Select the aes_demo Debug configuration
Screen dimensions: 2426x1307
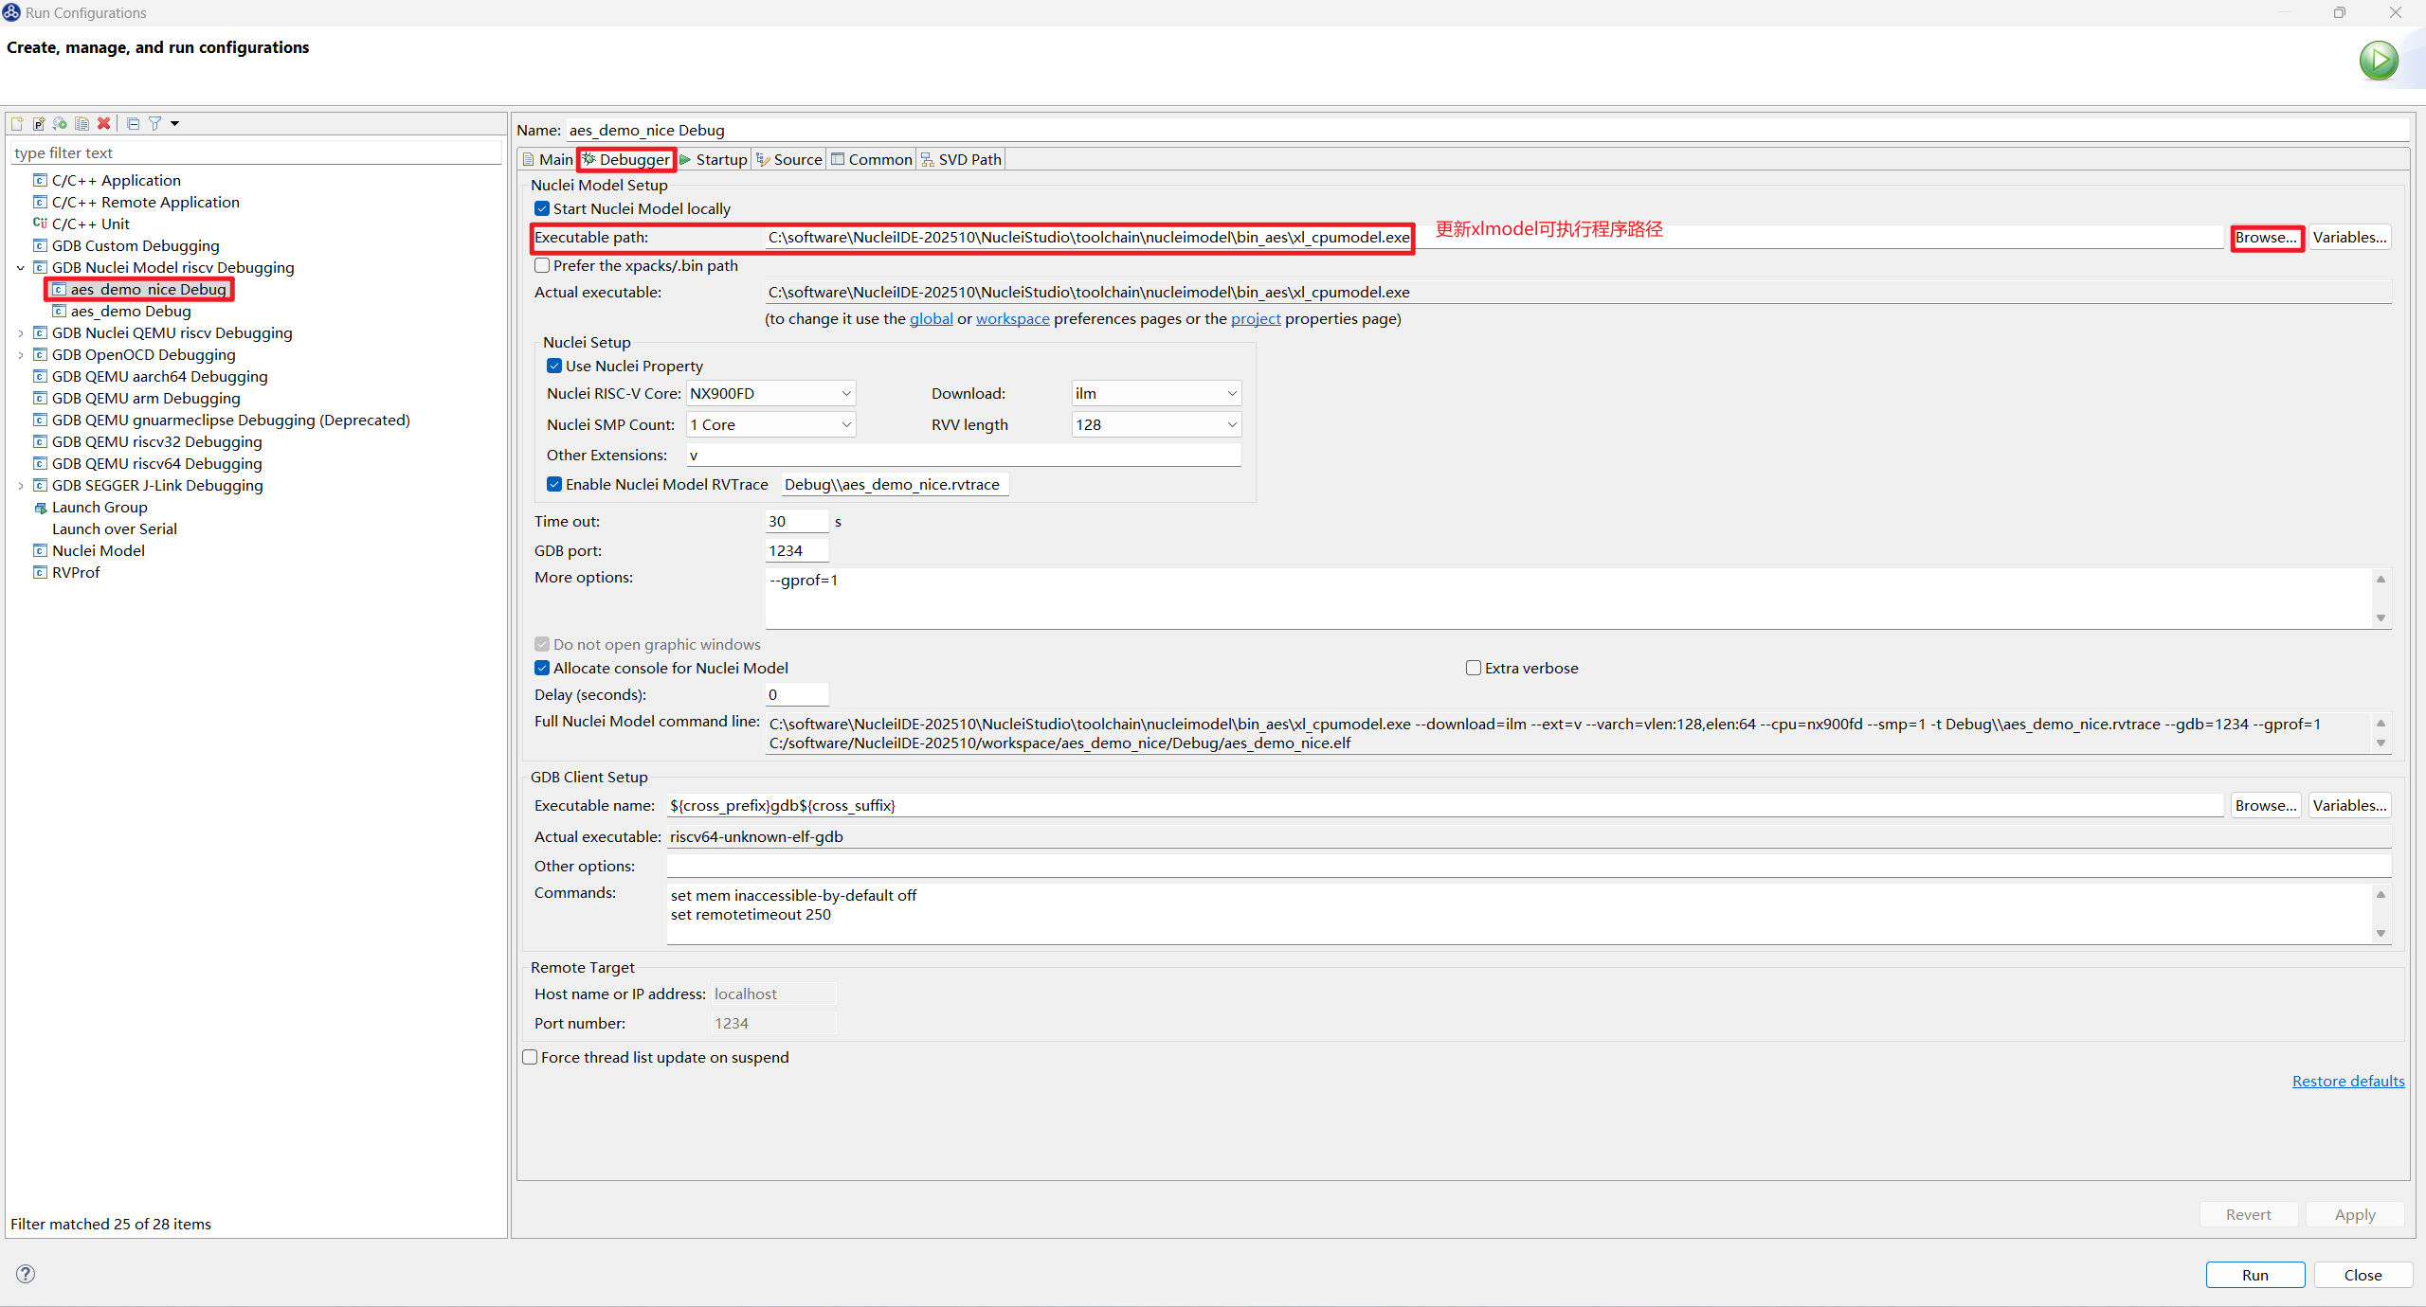point(130,311)
